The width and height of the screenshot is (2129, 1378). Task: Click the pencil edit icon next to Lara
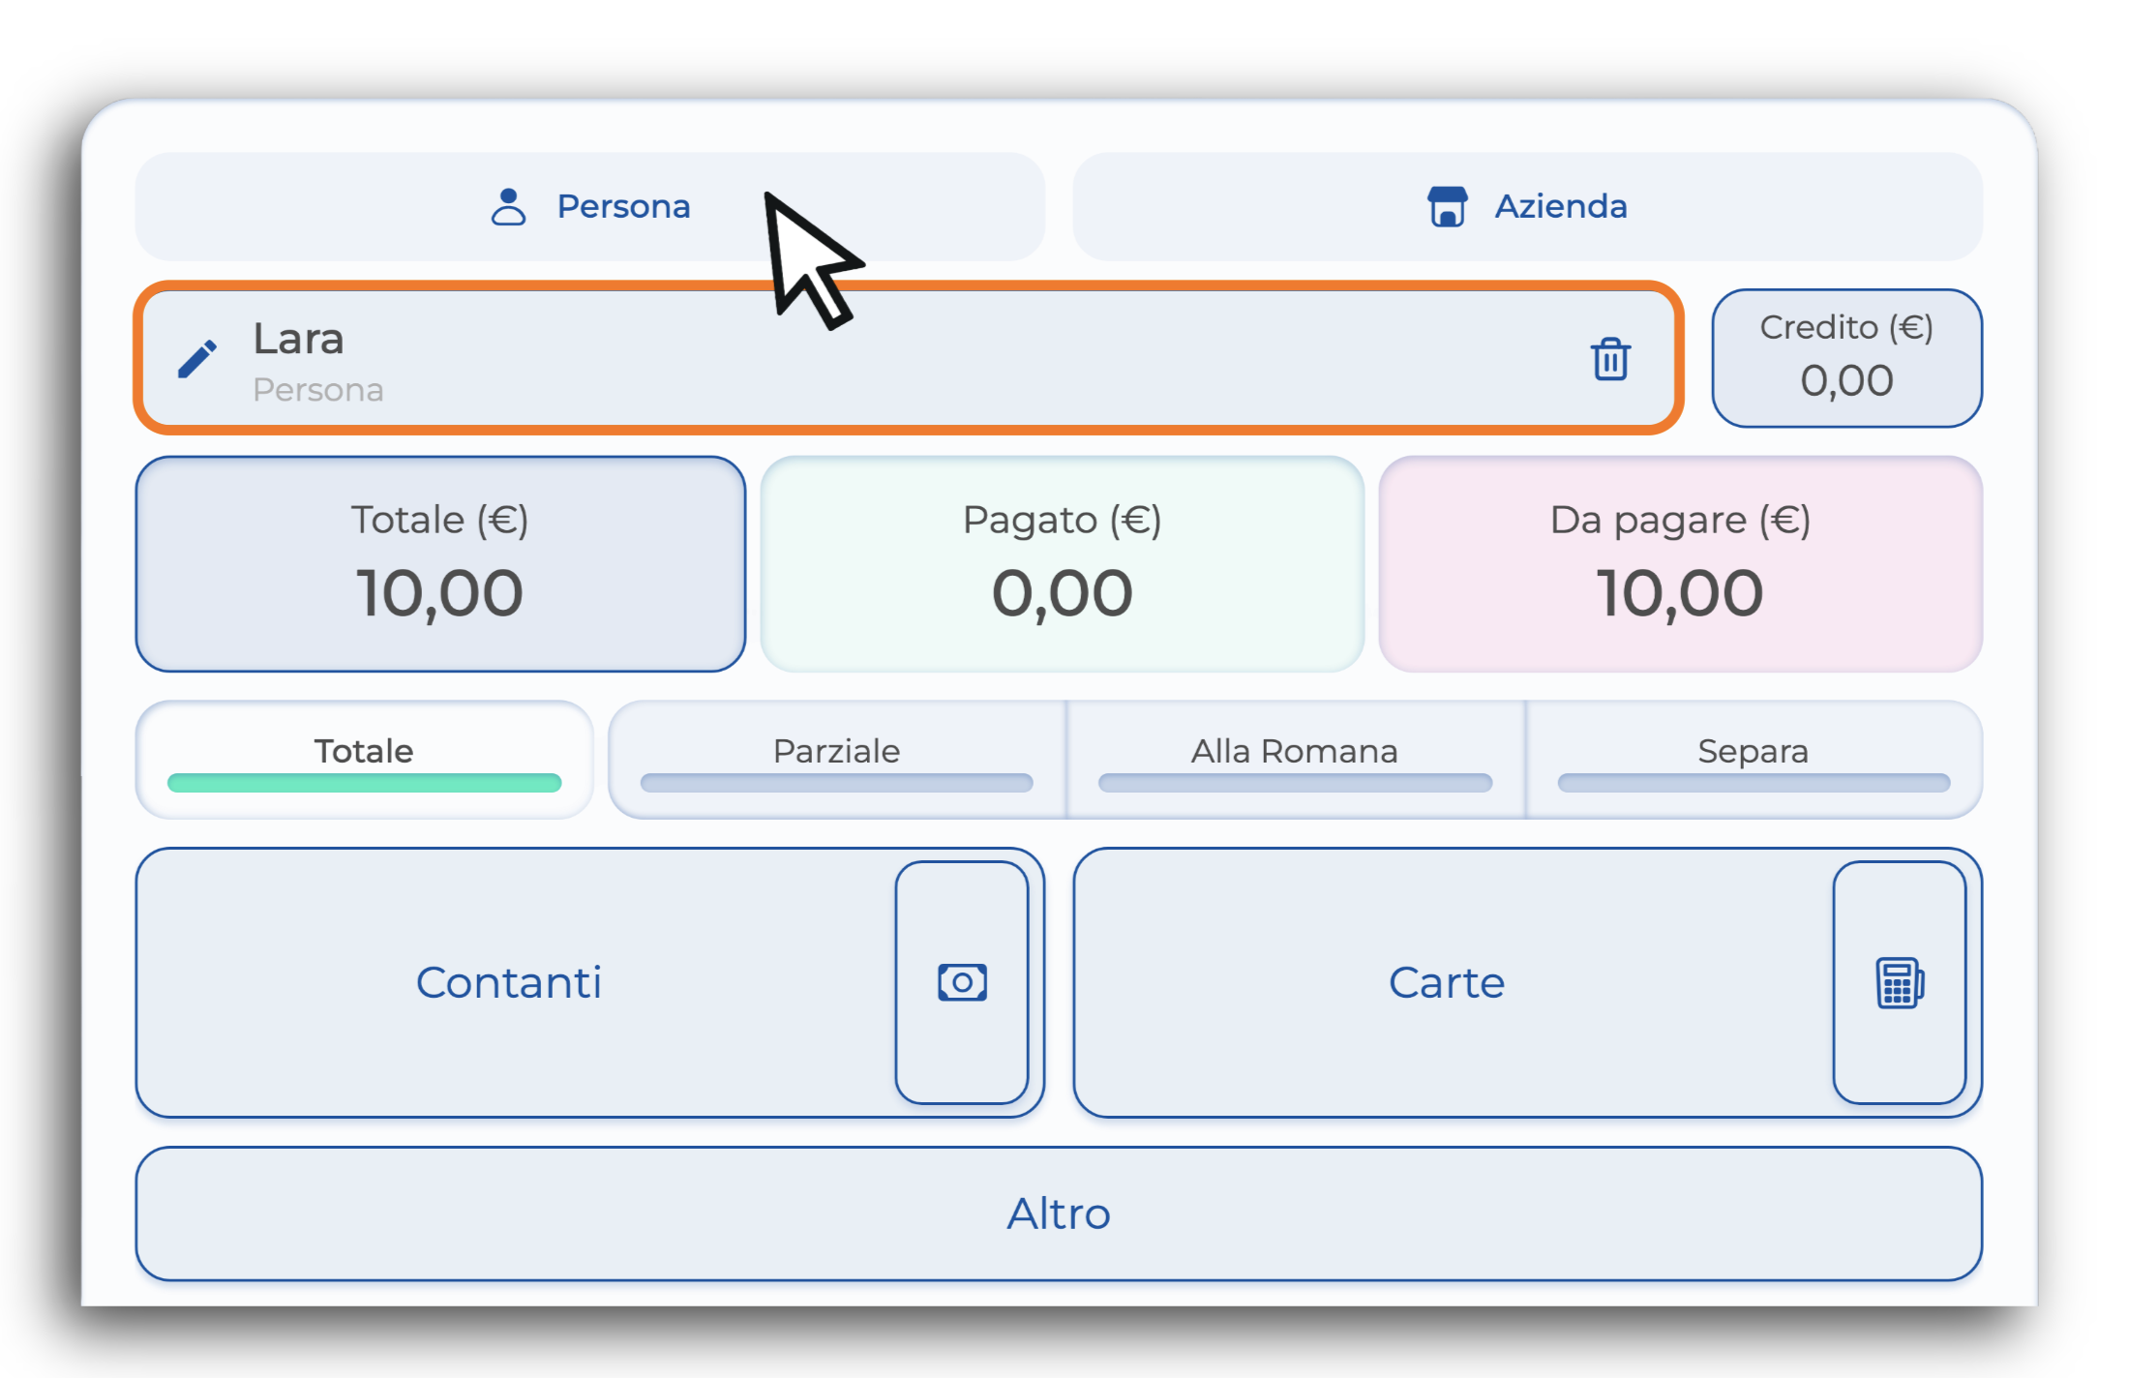click(197, 359)
